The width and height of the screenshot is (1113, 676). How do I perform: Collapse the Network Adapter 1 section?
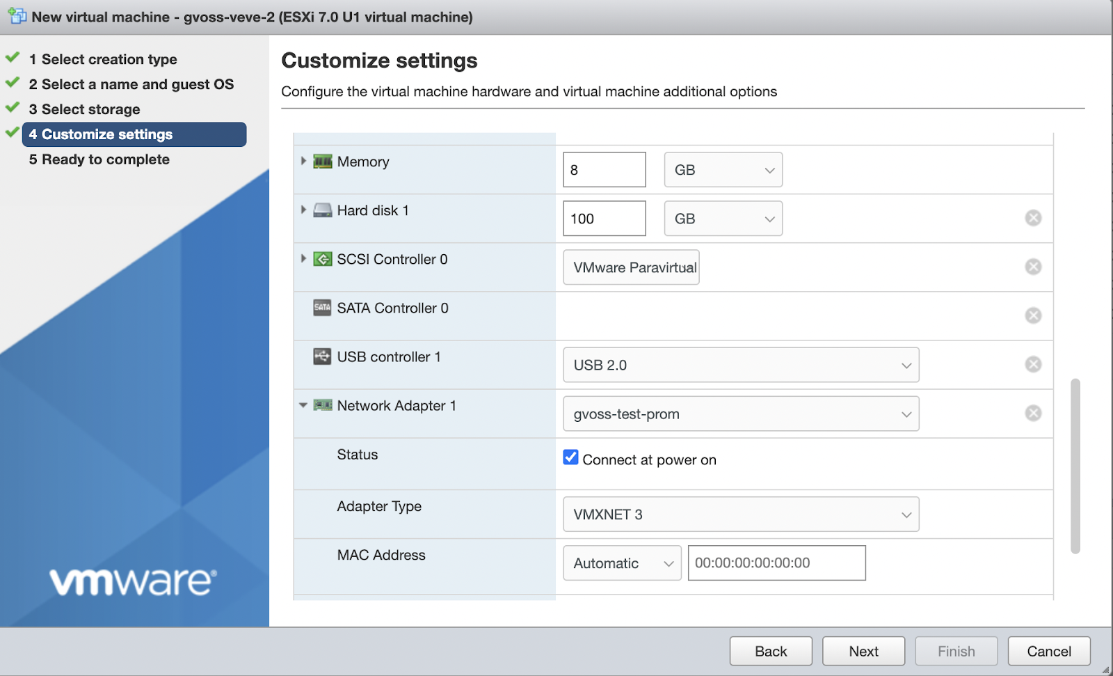point(303,405)
